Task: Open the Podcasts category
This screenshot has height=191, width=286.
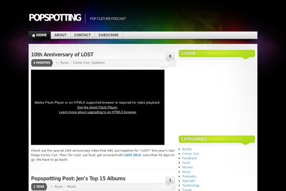Action: (x=189, y=176)
